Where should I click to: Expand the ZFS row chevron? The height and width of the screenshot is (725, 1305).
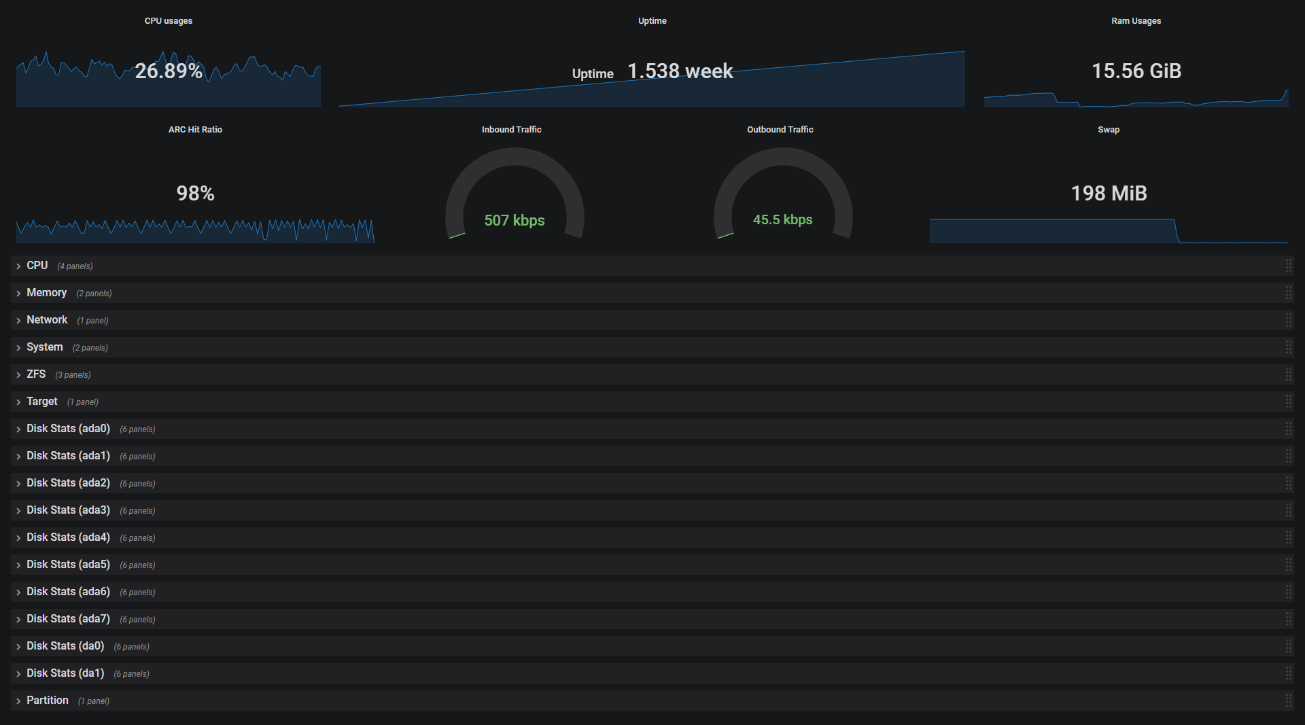point(18,375)
